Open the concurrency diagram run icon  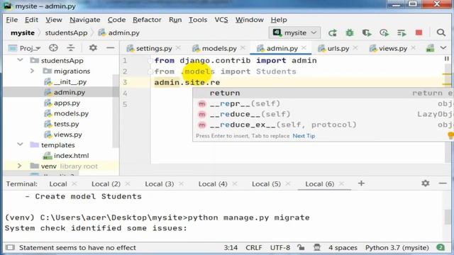[402, 33]
